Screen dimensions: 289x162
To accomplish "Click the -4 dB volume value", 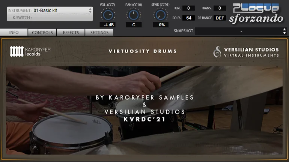I will click(x=108, y=25).
